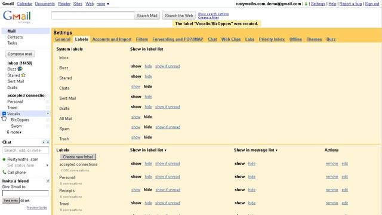Click the Gmail logo
Viewport: 382px width, 215px height.
point(17,16)
